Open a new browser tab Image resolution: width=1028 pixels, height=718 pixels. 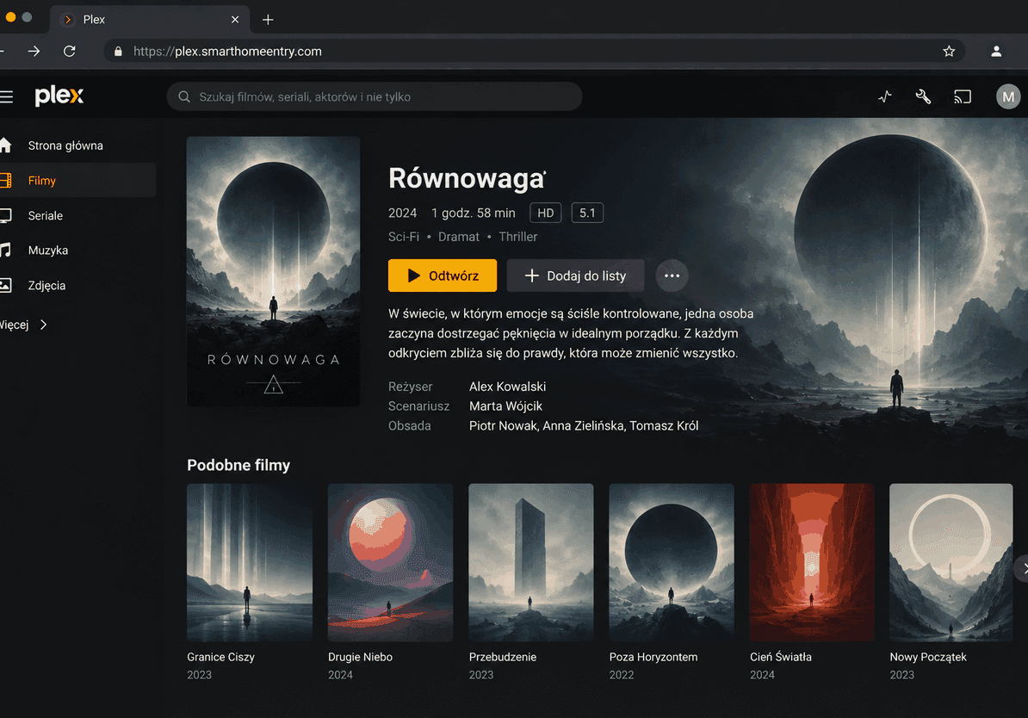pos(268,20)
